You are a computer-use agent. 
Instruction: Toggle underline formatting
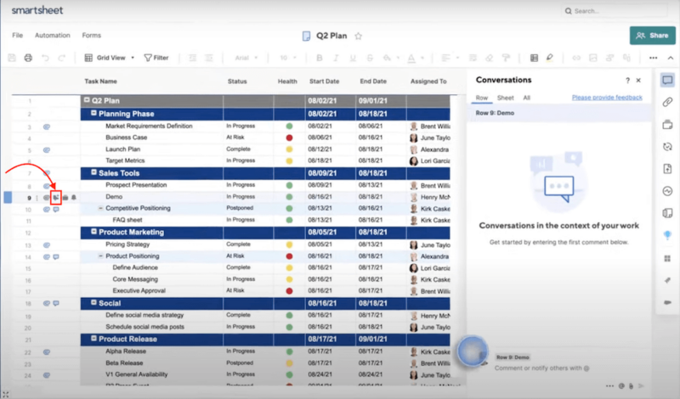(x=353, y=58)
